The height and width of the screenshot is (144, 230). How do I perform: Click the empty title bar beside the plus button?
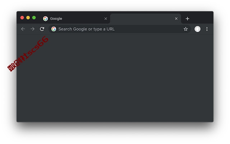point(202,18)
